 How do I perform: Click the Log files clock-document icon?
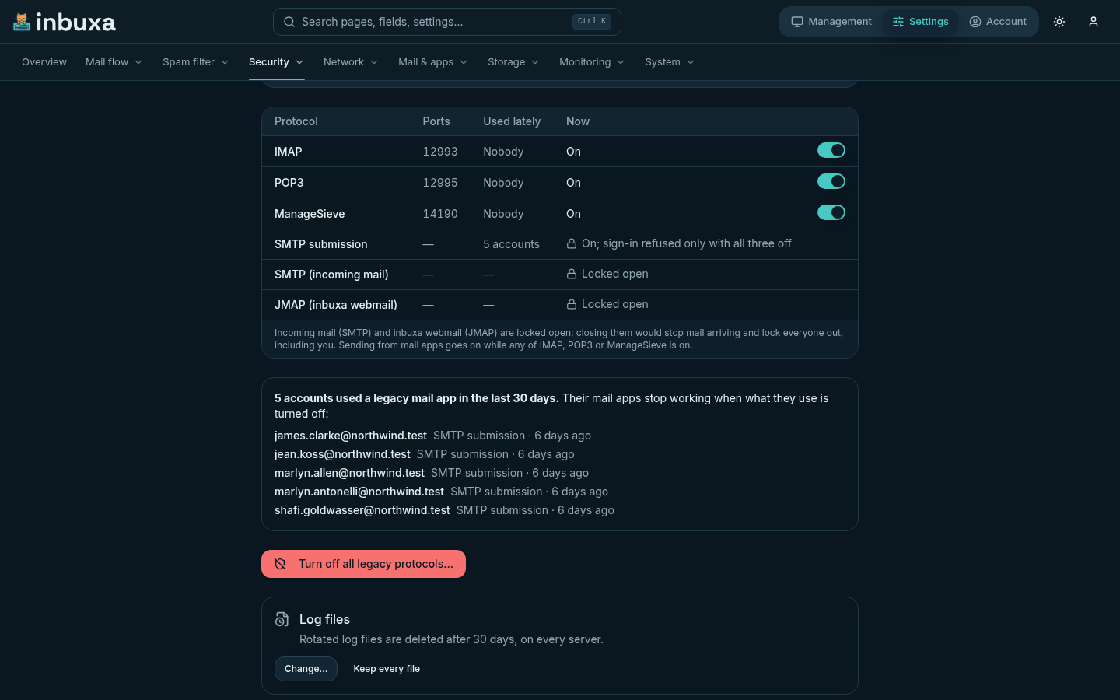282,619
